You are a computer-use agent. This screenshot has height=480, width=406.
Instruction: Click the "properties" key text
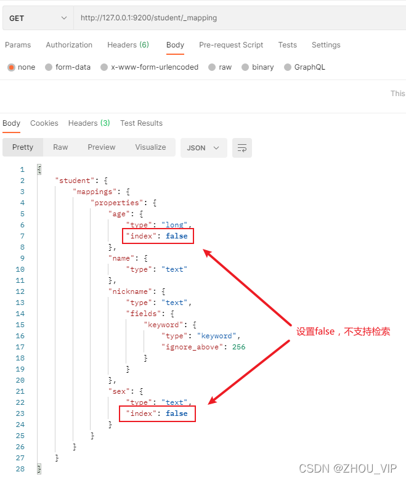point(116,203)
